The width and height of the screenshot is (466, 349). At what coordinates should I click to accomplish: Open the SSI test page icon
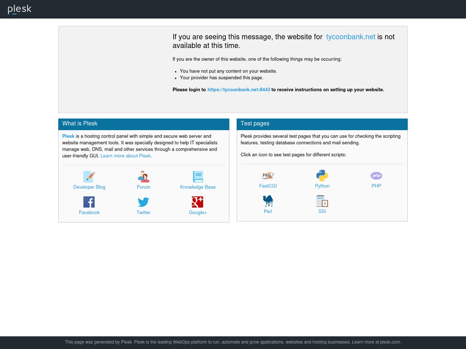point(322,201)
